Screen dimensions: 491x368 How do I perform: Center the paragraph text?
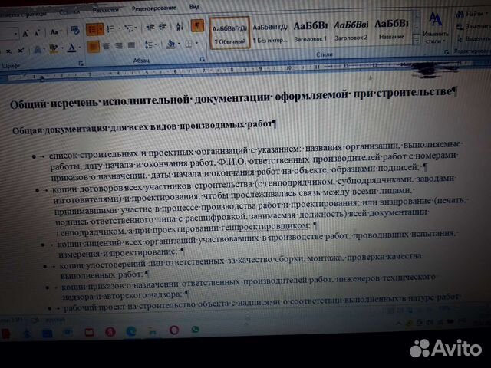[106, 46]
